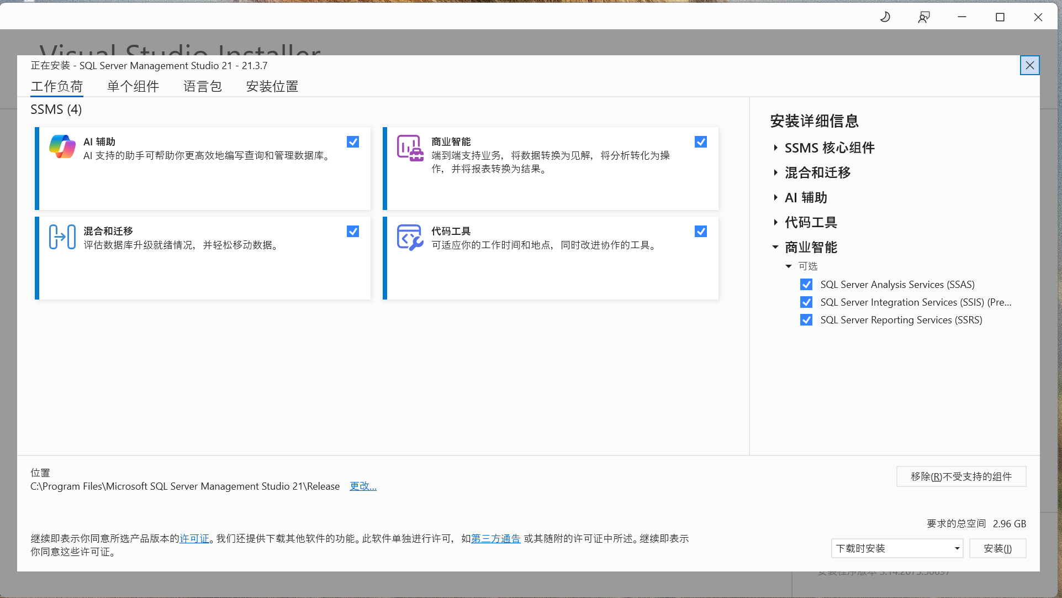The image size is (1062, 598).
Task: Uncheck the AI 辅助 workload checkbox
Action: point(352,141)
